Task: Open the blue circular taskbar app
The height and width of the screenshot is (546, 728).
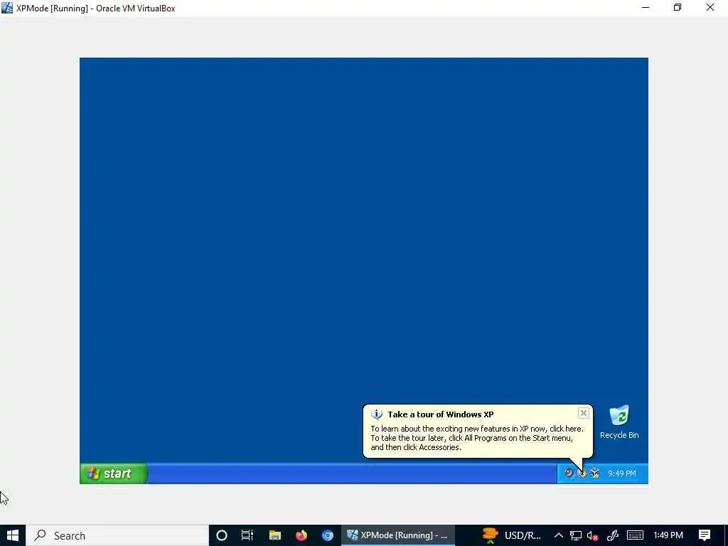Action: pyautogui.click(x=328, y=535)
